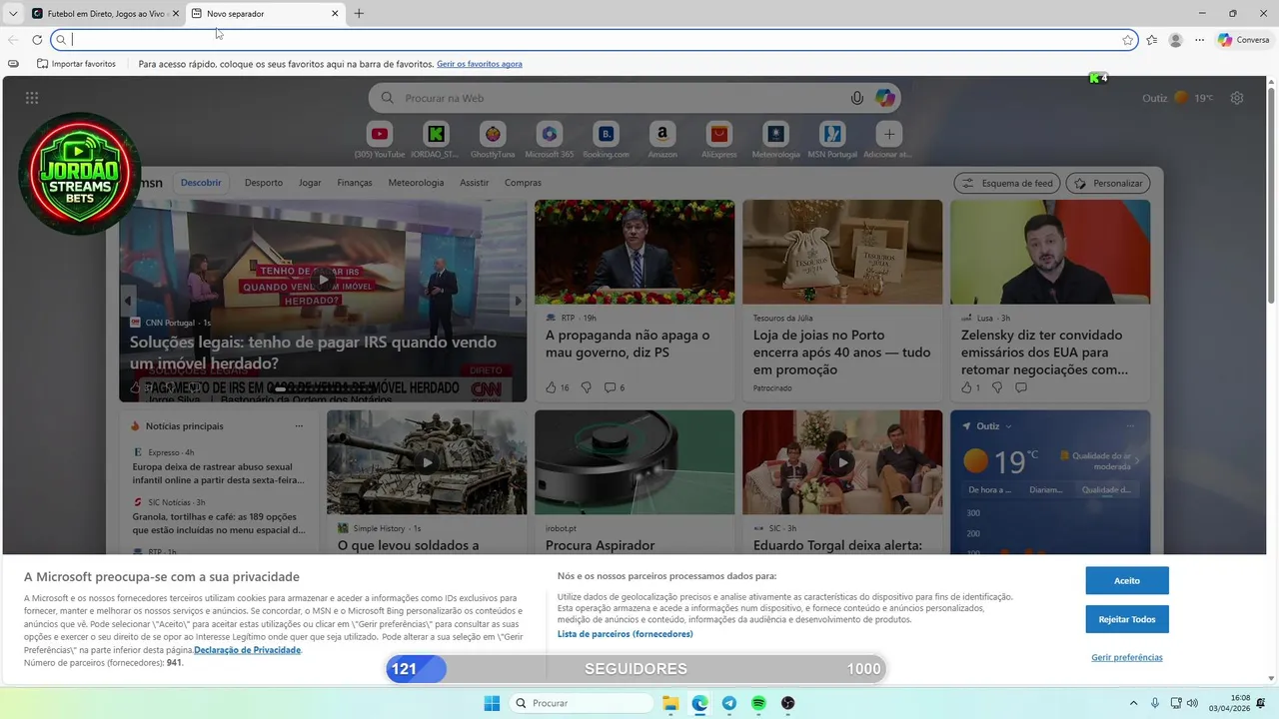
Task: Select the Desporto feed tab
Action: pyautogui.click(x=264, y=183)
